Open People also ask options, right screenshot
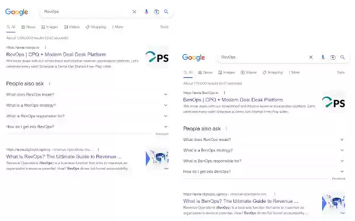This screenshot has height=221, width=355. (x=226, y=129)
